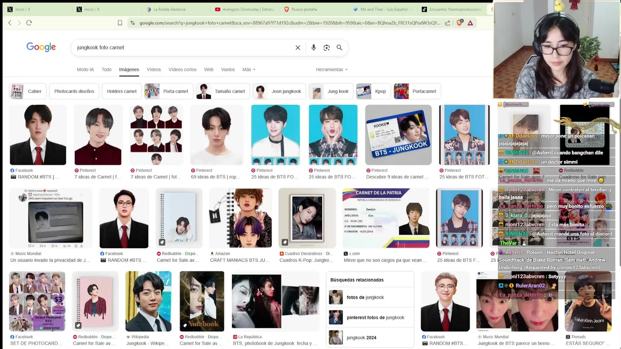Open 'Un usuario invade la privacidad' link

tap(50, 260)
